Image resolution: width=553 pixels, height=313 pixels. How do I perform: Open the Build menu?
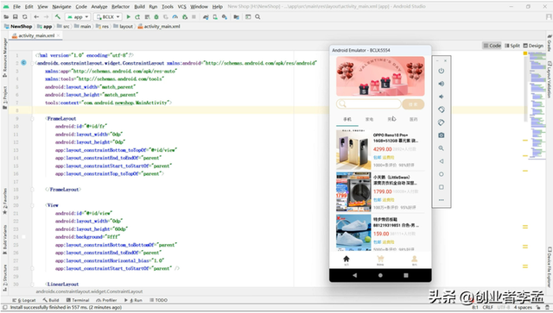click(x=140, y=6)
